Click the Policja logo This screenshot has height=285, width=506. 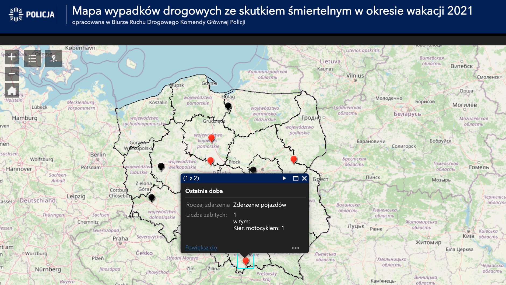pos(32,14)
